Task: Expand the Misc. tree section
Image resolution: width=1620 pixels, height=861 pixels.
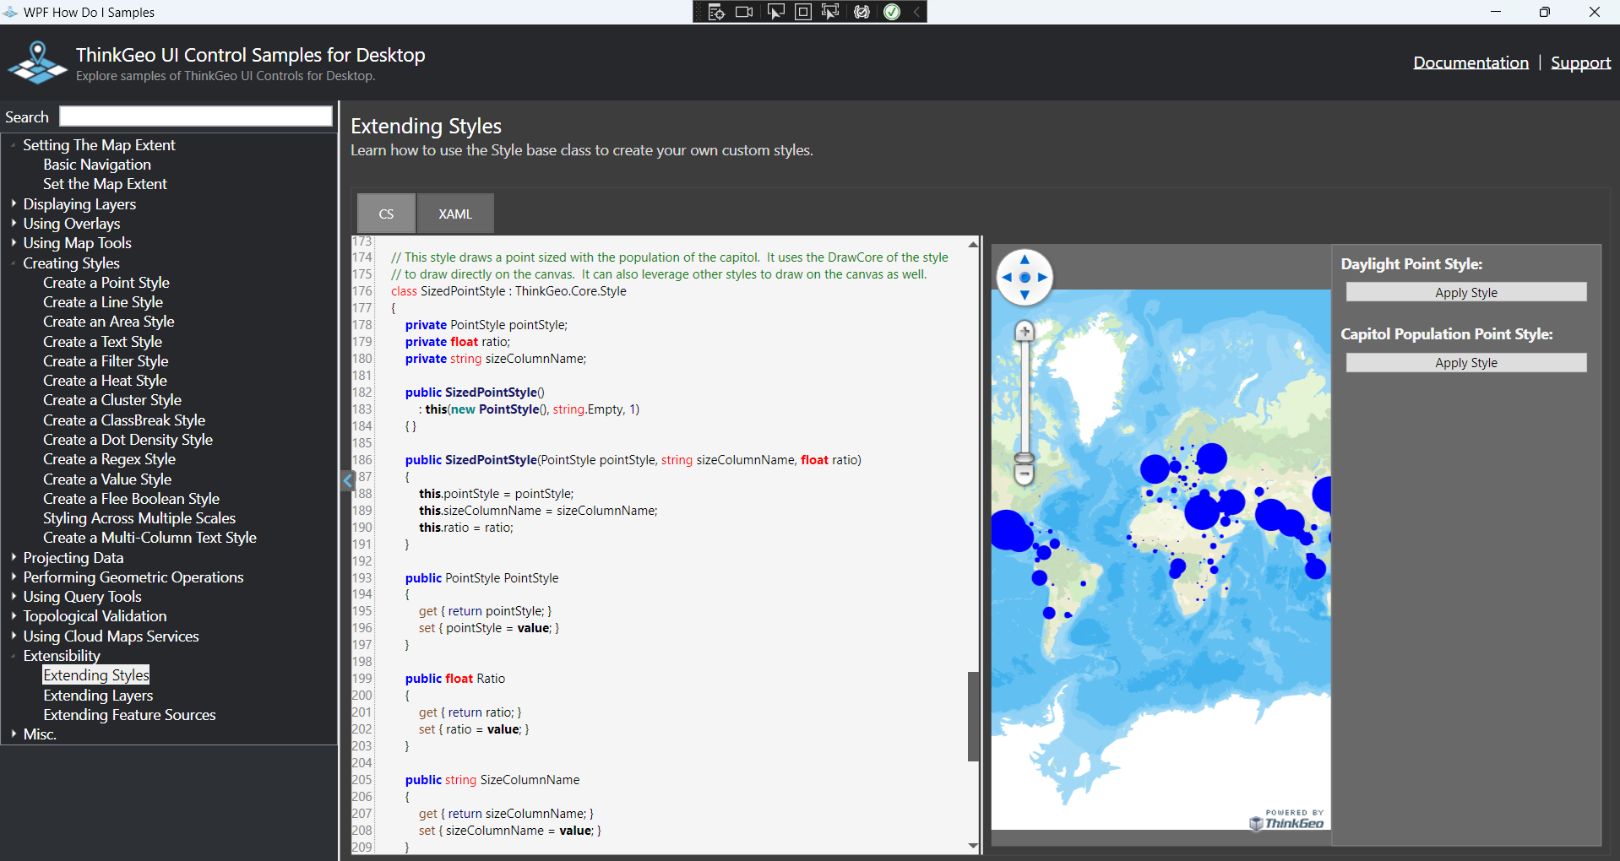Action: (x=14, y=734)
